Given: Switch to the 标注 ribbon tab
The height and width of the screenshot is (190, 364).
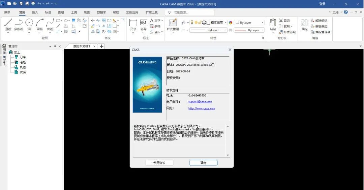Looking at the screenshot, I should coord(48,12).
